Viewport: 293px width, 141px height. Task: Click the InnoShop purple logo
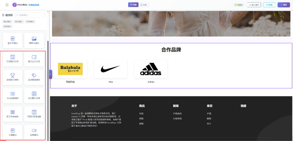(x=14, y=5)
